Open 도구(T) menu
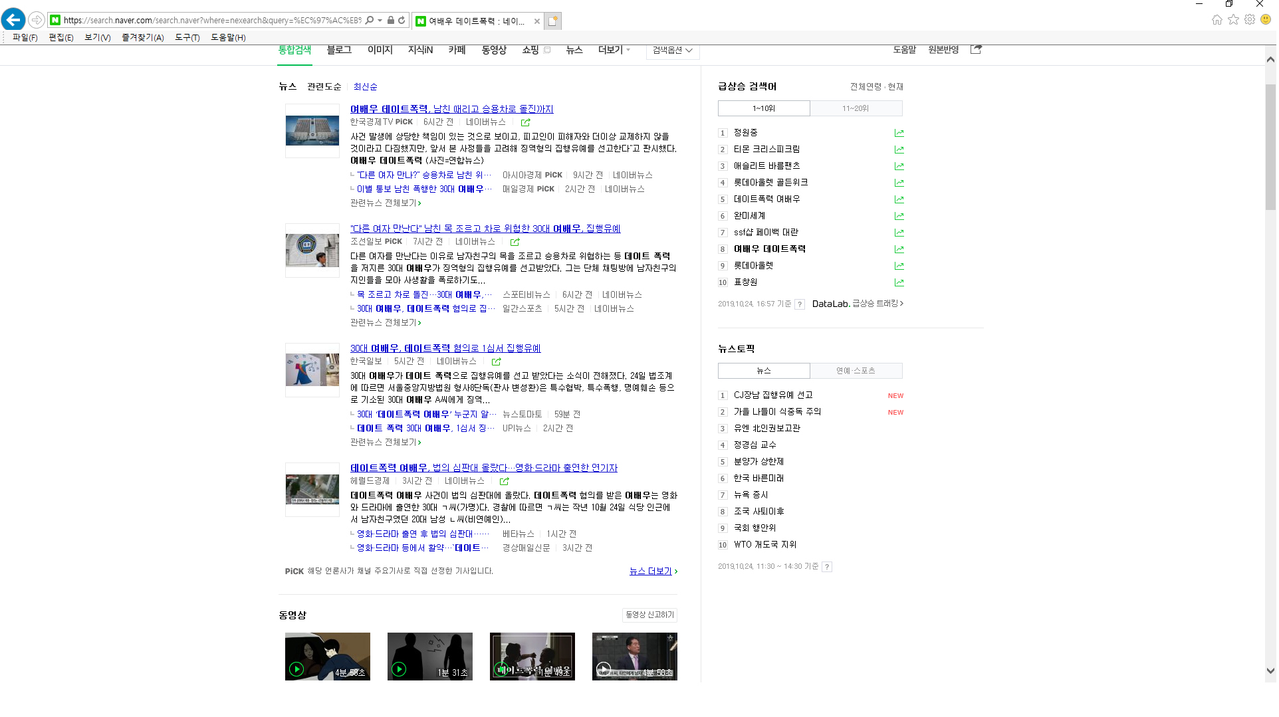Image resolution: width=1279 pixels, height=717 pixels. 187,38
